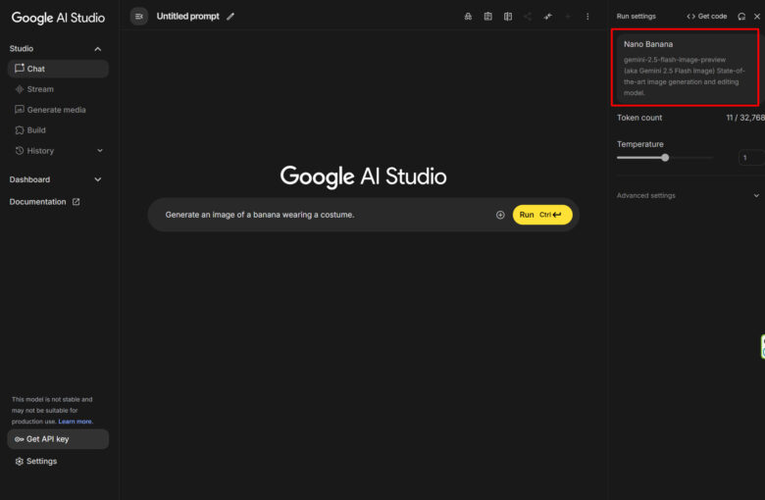Viewport: 765px width, 500px height.
Task: Click the Token count value 11 / 32,768
Action: 745,118
